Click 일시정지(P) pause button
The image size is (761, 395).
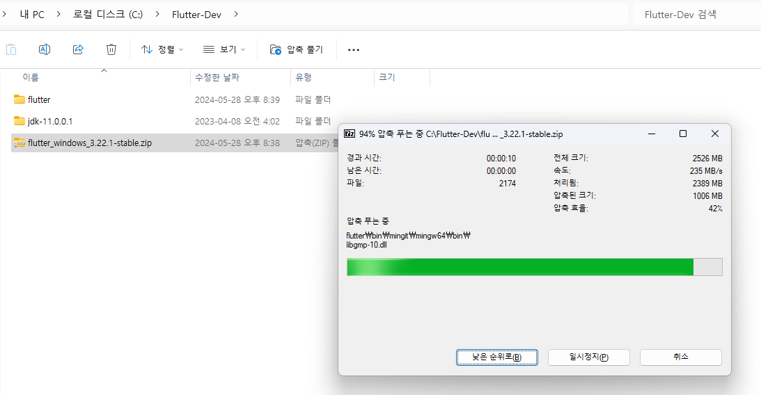(x=589, y=357)
